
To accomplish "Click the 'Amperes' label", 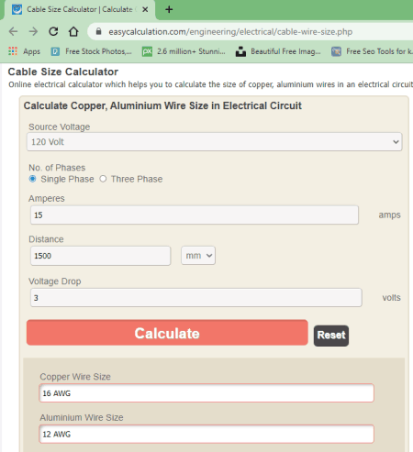I will 47,199.
